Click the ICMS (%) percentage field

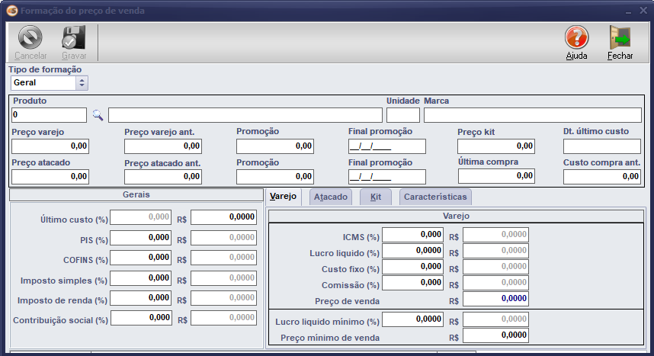pos(412,235)
